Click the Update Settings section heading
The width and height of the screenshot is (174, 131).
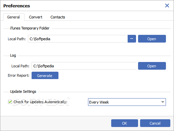tap(23, 91)
